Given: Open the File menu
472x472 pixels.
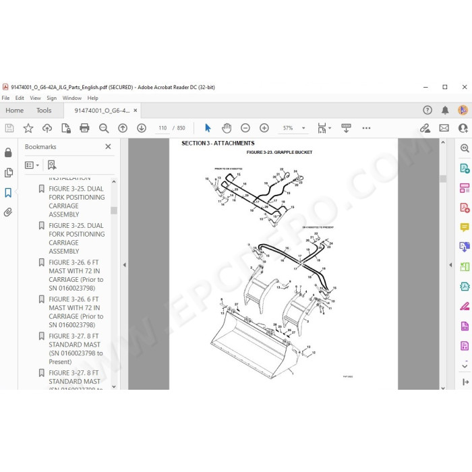Looking at the screenshot, I should coord(5,98).
